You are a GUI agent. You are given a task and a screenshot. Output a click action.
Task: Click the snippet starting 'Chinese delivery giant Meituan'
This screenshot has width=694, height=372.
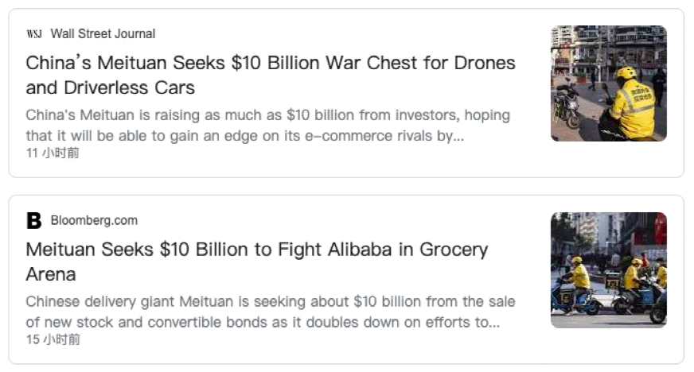pyautogui.click(x=271, y=312)
